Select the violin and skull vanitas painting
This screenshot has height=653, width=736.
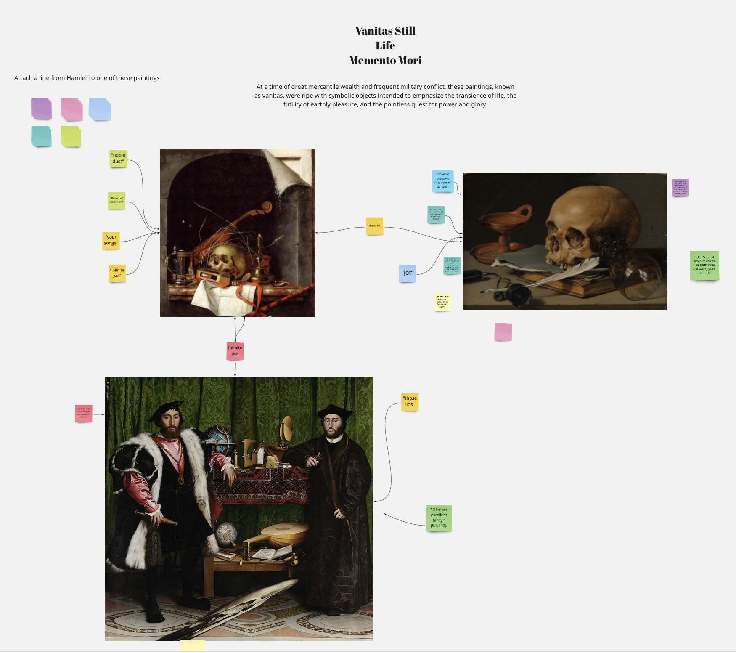(x=237, y=233)
